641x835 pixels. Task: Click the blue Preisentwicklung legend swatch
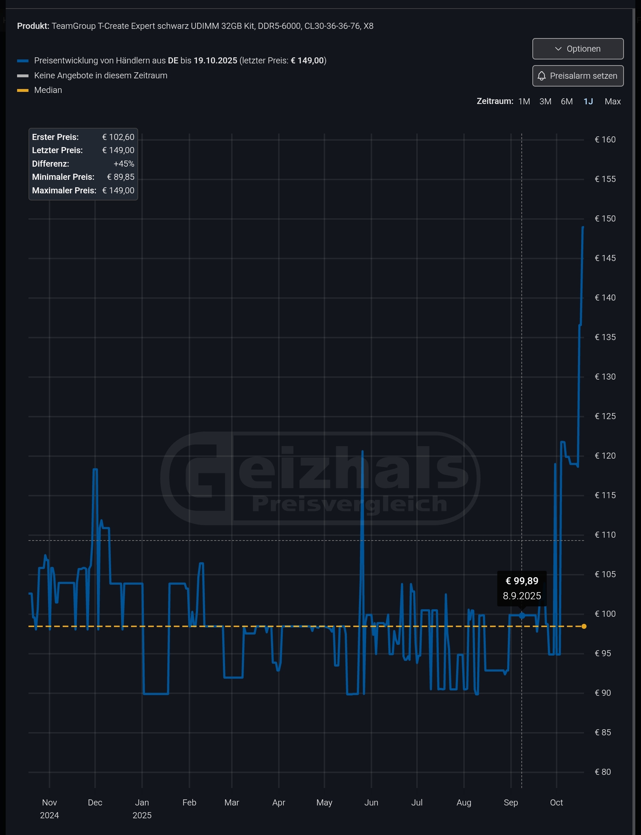[x=23, y=61]
